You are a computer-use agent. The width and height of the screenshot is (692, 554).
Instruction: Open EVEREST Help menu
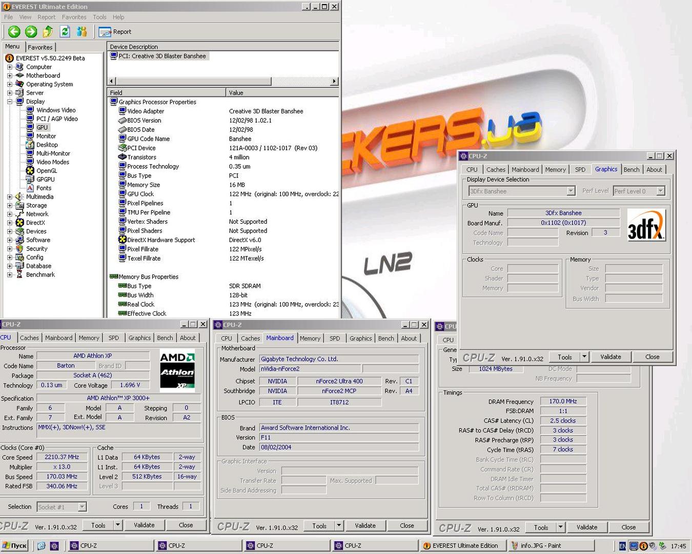(x=118, y=17)
